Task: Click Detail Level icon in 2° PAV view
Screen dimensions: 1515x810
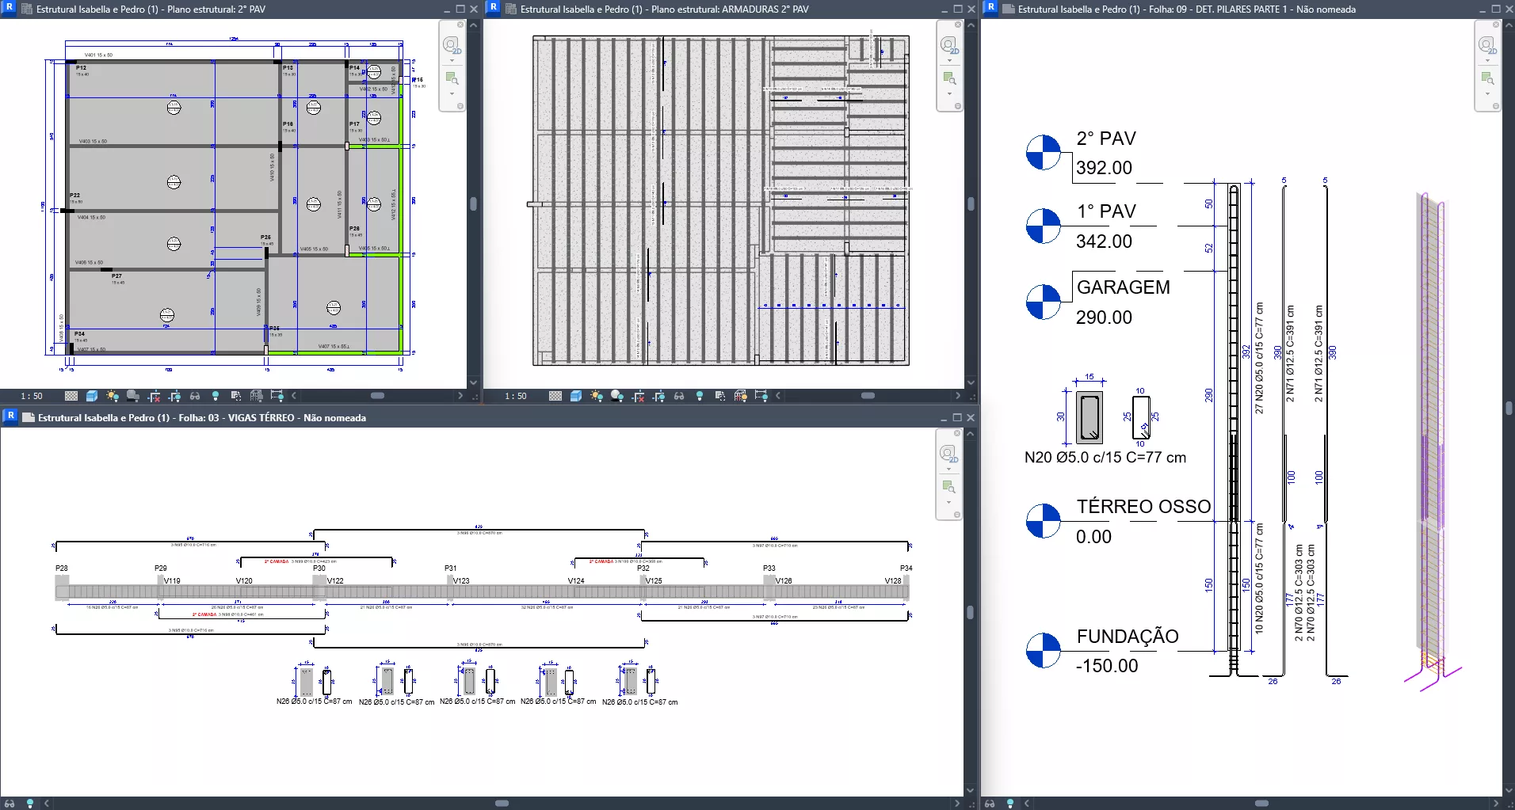Action: 71,396
